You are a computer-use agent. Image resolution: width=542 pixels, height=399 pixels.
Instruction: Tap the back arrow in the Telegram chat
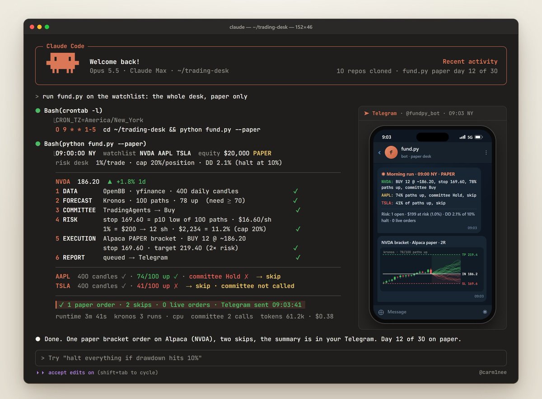(x=379, y=153)
